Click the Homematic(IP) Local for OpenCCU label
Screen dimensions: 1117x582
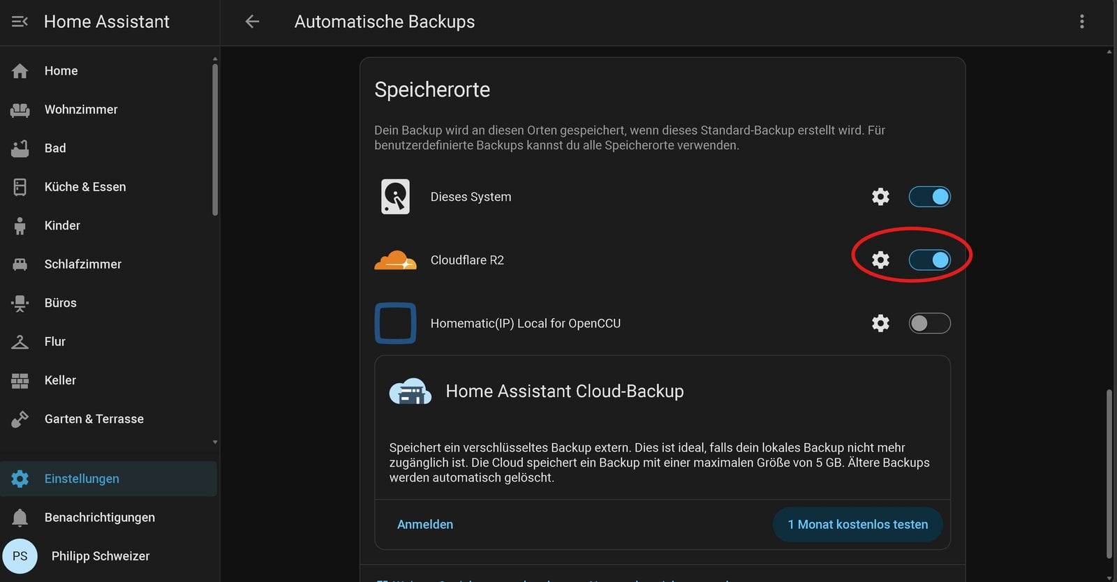(526, 323)
